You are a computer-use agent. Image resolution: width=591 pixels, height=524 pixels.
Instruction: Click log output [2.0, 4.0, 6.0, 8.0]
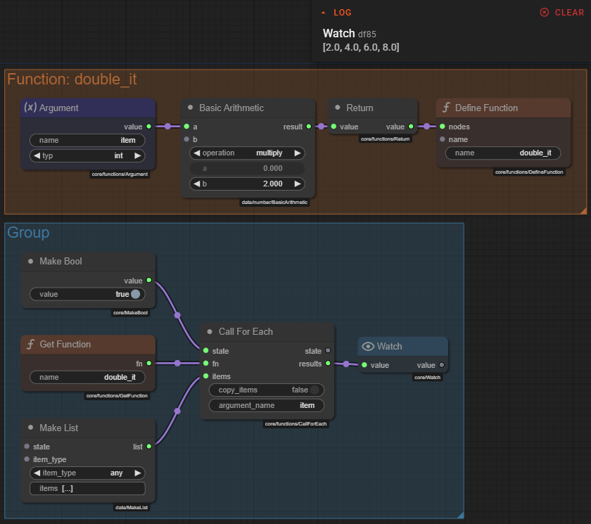click(x=361, y=47)
